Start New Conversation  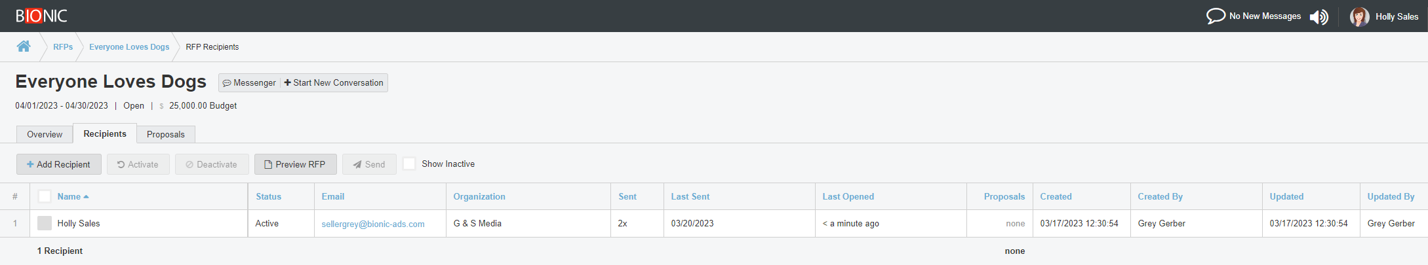click(x=334, y=83)
